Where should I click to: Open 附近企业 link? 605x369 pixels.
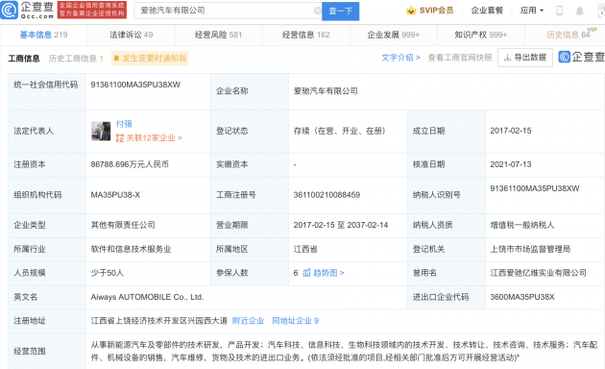248,321
